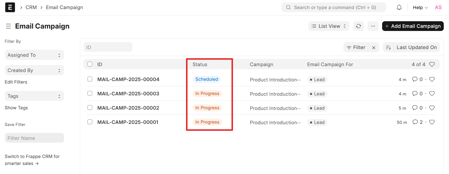Viewport: 449px width, 174px height.
Task: Clear filters with the X icon
Action: click(374, 48)
